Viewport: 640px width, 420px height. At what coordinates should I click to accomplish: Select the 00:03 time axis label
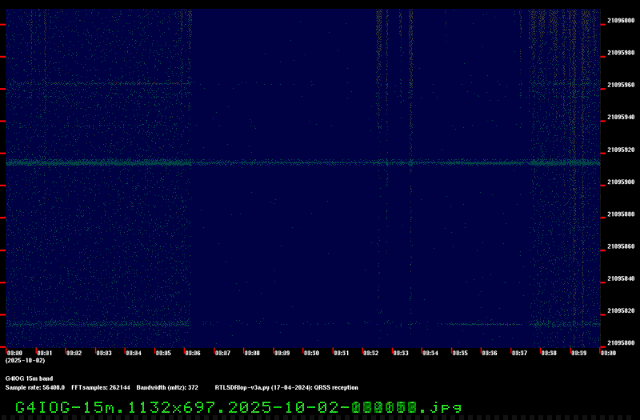click(x=104, y=353)
